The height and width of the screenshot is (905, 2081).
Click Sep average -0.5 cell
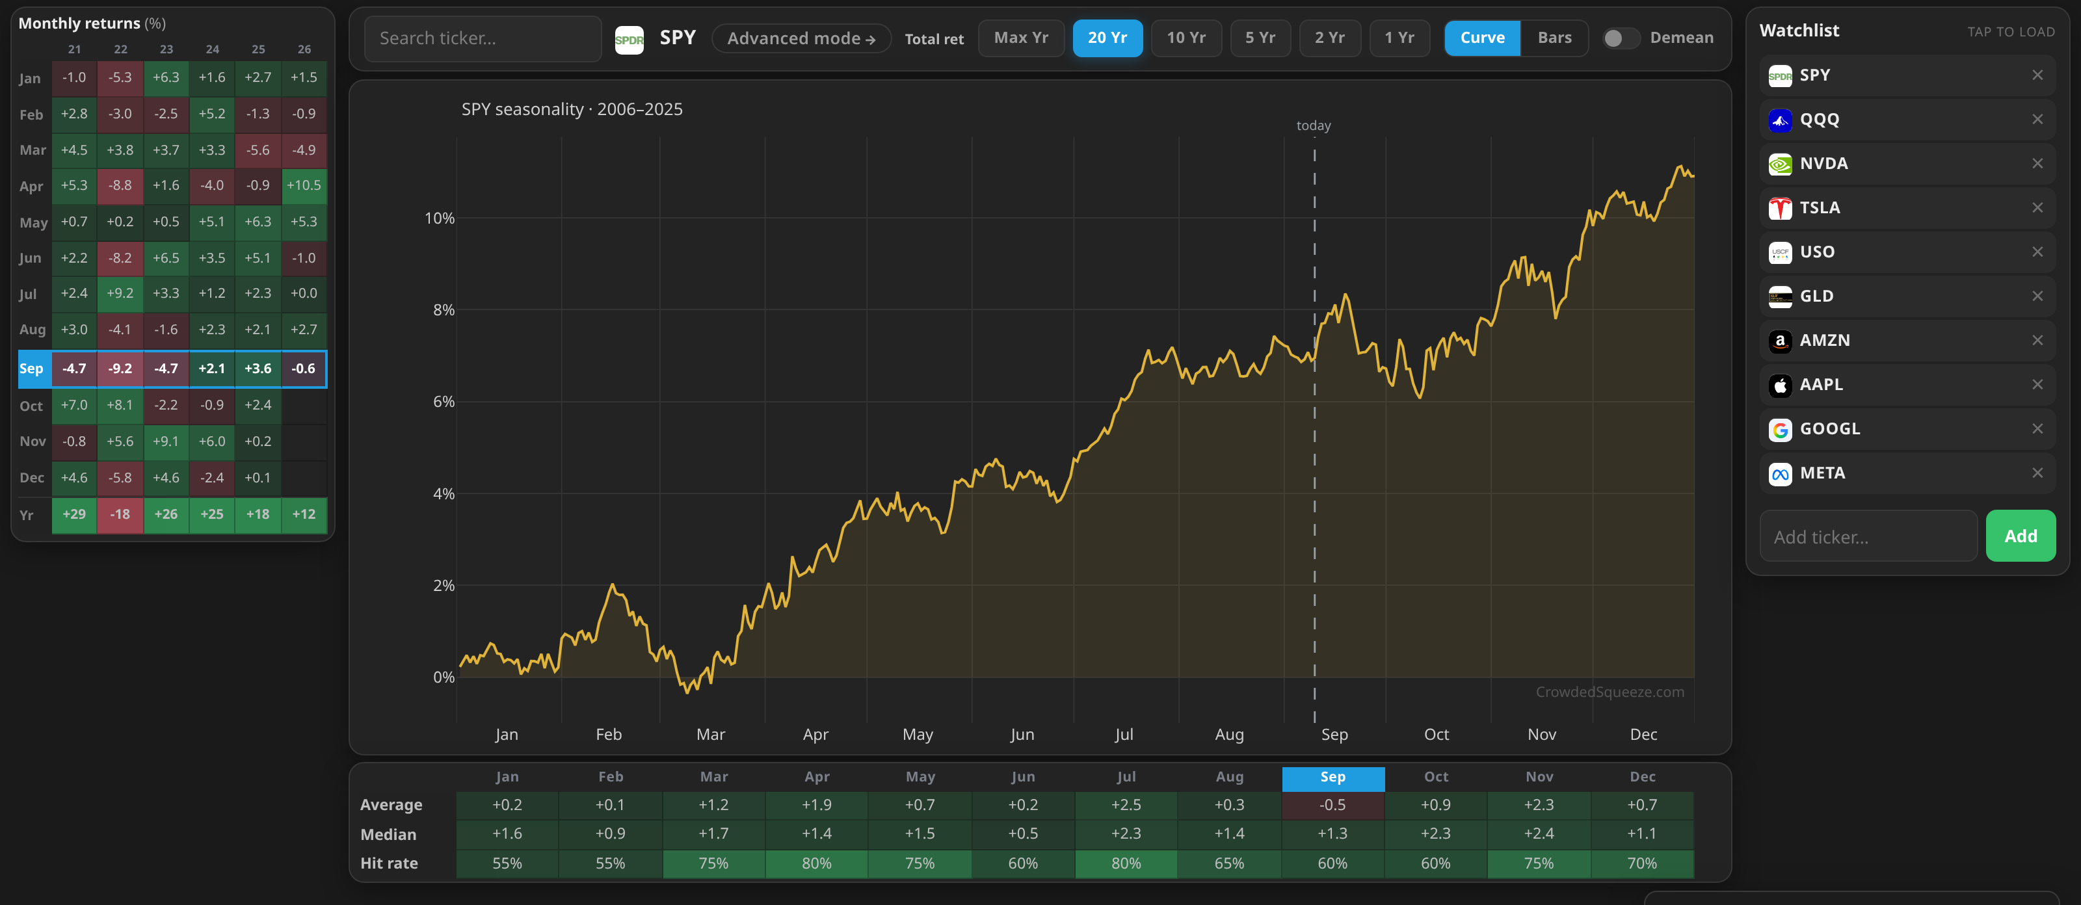pyautogui.click(x=1332, y=805)
